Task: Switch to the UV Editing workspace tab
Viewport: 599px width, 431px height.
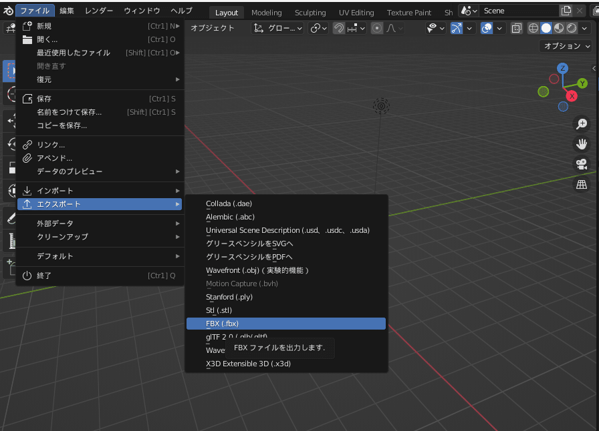Action: (356, 13)
